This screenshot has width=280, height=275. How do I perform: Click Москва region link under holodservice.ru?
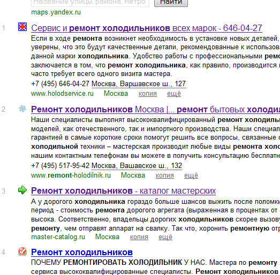(x=116, y=94)
